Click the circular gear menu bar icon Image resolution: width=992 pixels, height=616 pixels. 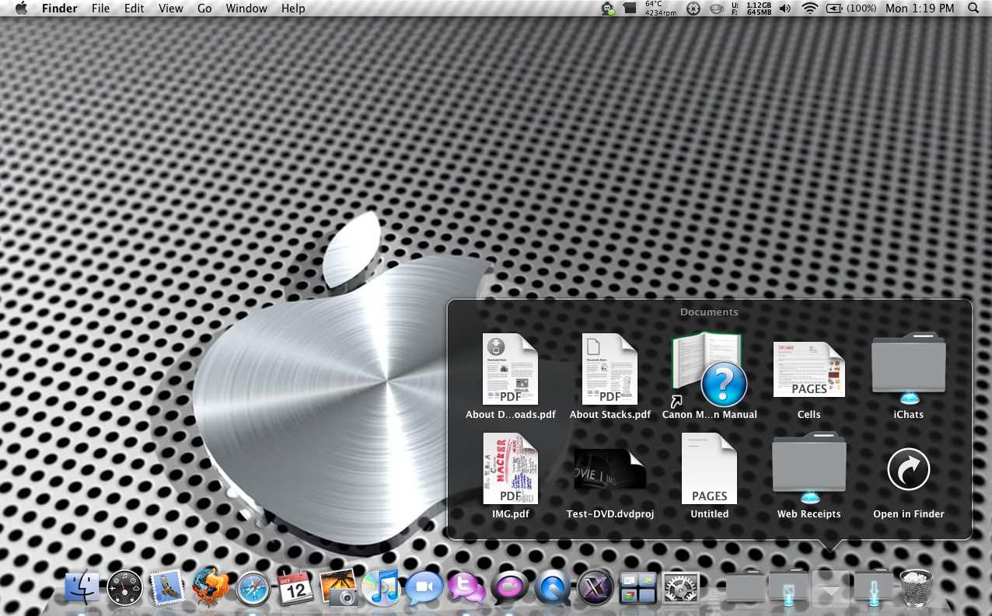[693, 9]
